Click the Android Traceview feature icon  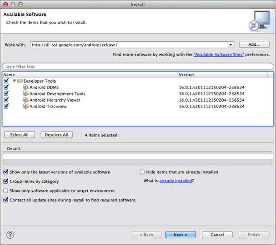26,106
